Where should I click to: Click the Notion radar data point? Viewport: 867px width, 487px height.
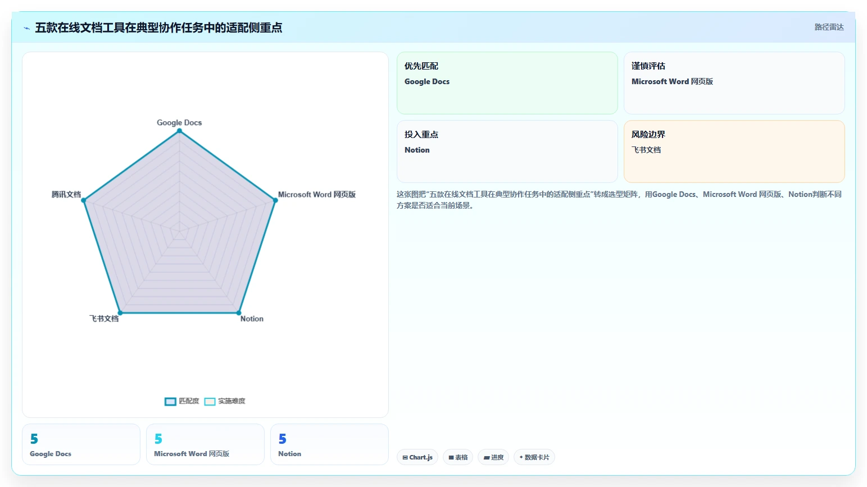pyautogui.click(x=239, y=313)
